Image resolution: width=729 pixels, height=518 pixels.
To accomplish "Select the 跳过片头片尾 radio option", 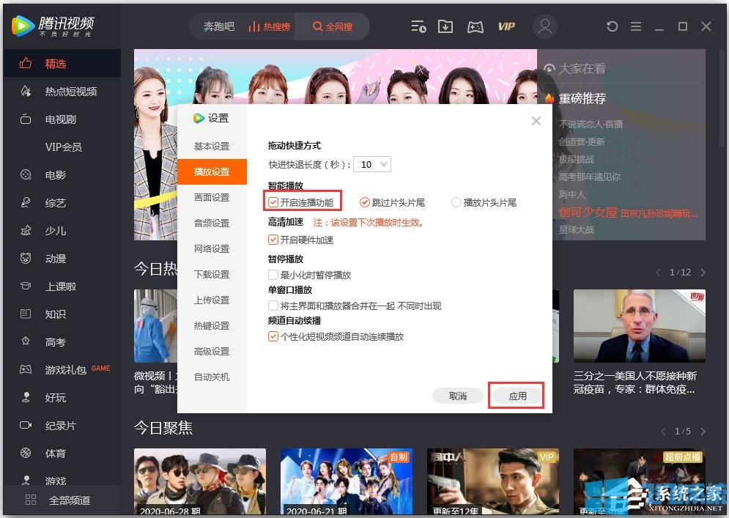I will (365, 201).
